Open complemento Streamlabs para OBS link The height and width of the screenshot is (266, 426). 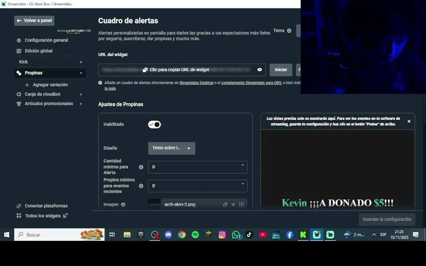pyautogui.click(x=251, y=83)
